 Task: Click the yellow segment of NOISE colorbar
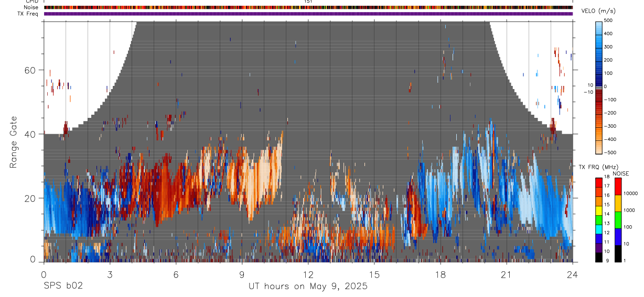coord(618,203)
